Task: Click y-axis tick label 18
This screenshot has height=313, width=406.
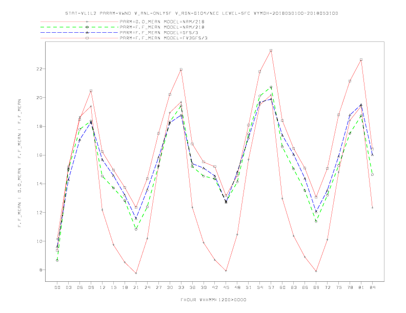Action: click(39, 126)
